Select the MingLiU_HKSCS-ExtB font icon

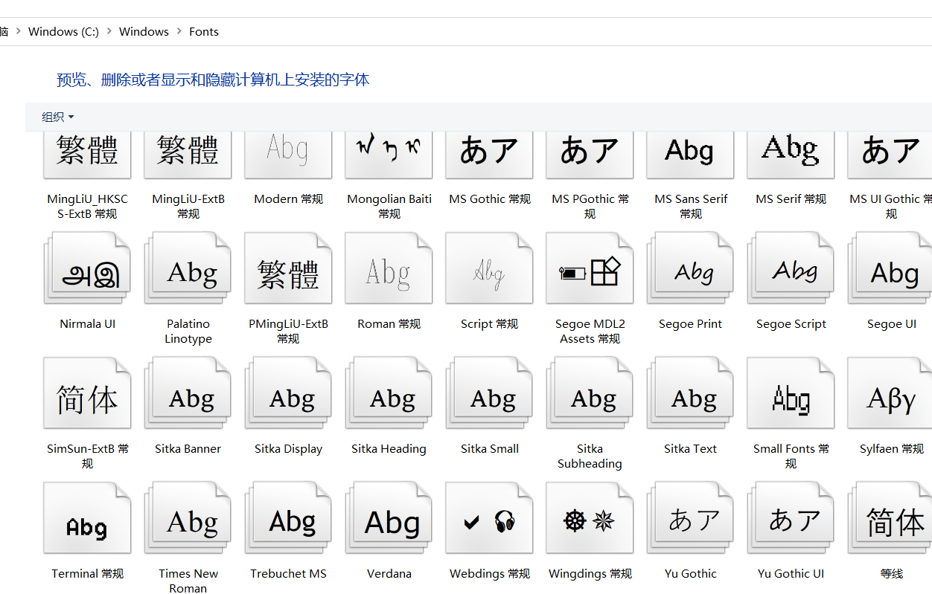(87, 155)
